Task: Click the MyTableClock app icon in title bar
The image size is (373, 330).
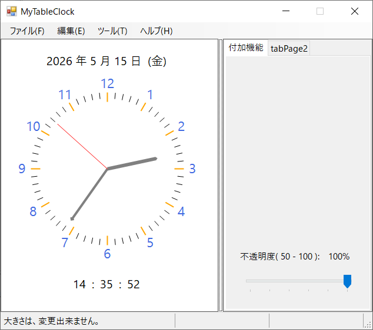Action: [x=12, y=11]
